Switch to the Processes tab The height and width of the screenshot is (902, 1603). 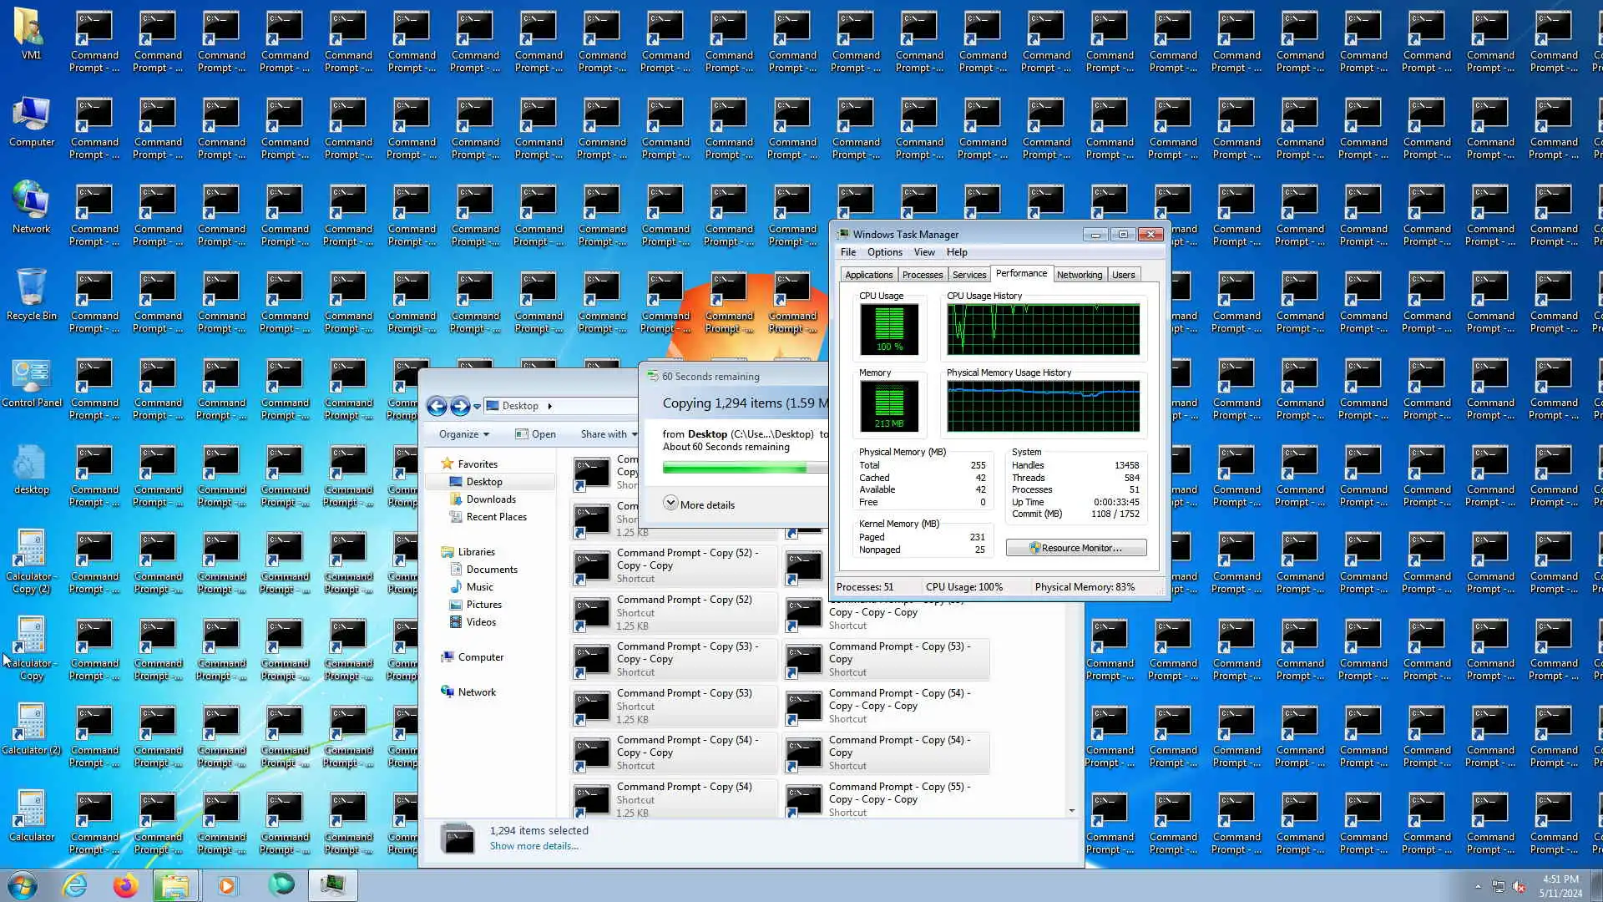922,275
